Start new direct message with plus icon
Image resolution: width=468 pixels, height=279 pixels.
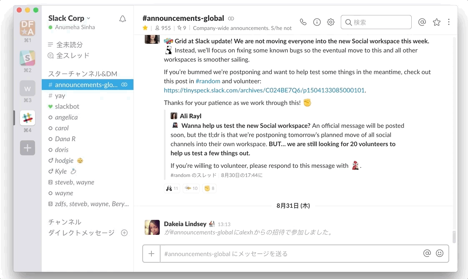124,233
